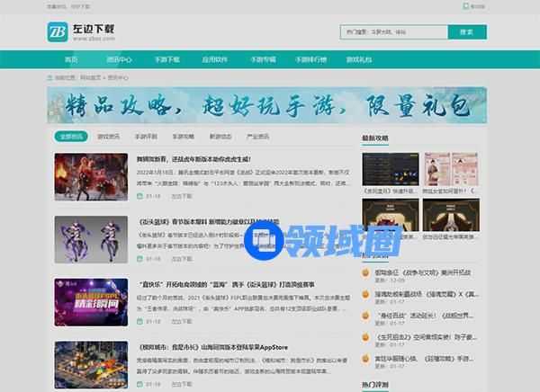Switch to the 产业资讯 tab

pyautogui.click(x=257, y=138)
